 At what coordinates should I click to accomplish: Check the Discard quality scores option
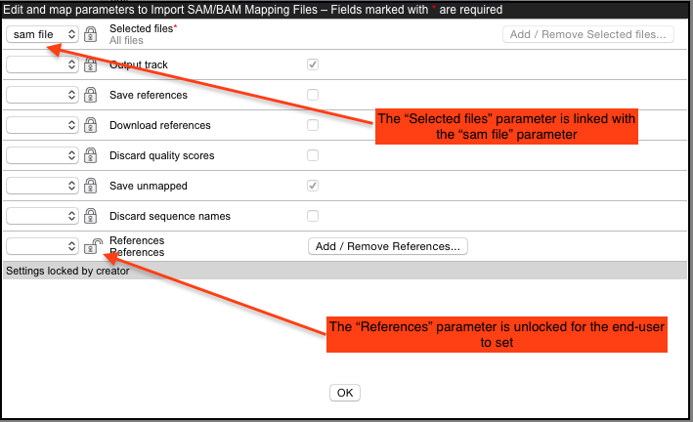pyautogui.click(x=313, y=155)
